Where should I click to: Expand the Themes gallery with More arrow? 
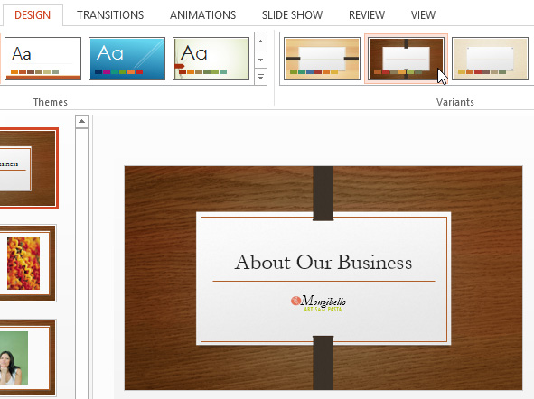pyautogui.click(x=260, y=77)
